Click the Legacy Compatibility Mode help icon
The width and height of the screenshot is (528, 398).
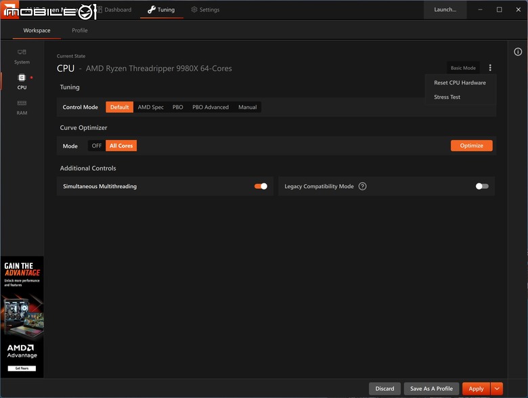click(362, 186)
